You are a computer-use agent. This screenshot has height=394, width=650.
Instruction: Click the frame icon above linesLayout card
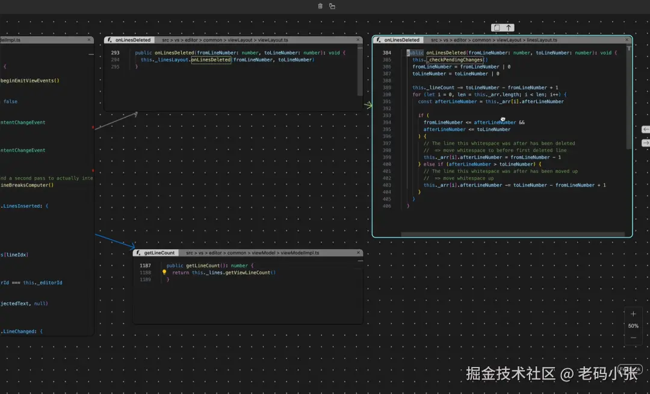click(497, 28)
